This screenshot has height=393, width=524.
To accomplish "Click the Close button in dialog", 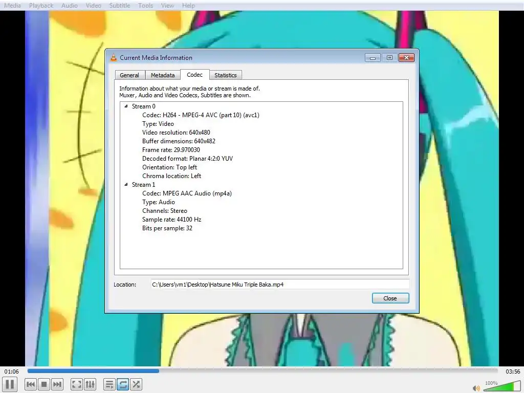I will click(390, 298).
